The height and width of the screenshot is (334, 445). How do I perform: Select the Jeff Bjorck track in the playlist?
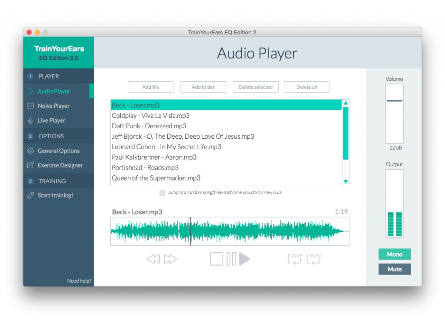[x=226, y=136]
